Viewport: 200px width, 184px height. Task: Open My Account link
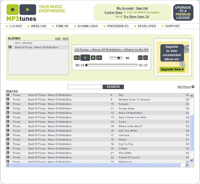click(x=125, y=8)
